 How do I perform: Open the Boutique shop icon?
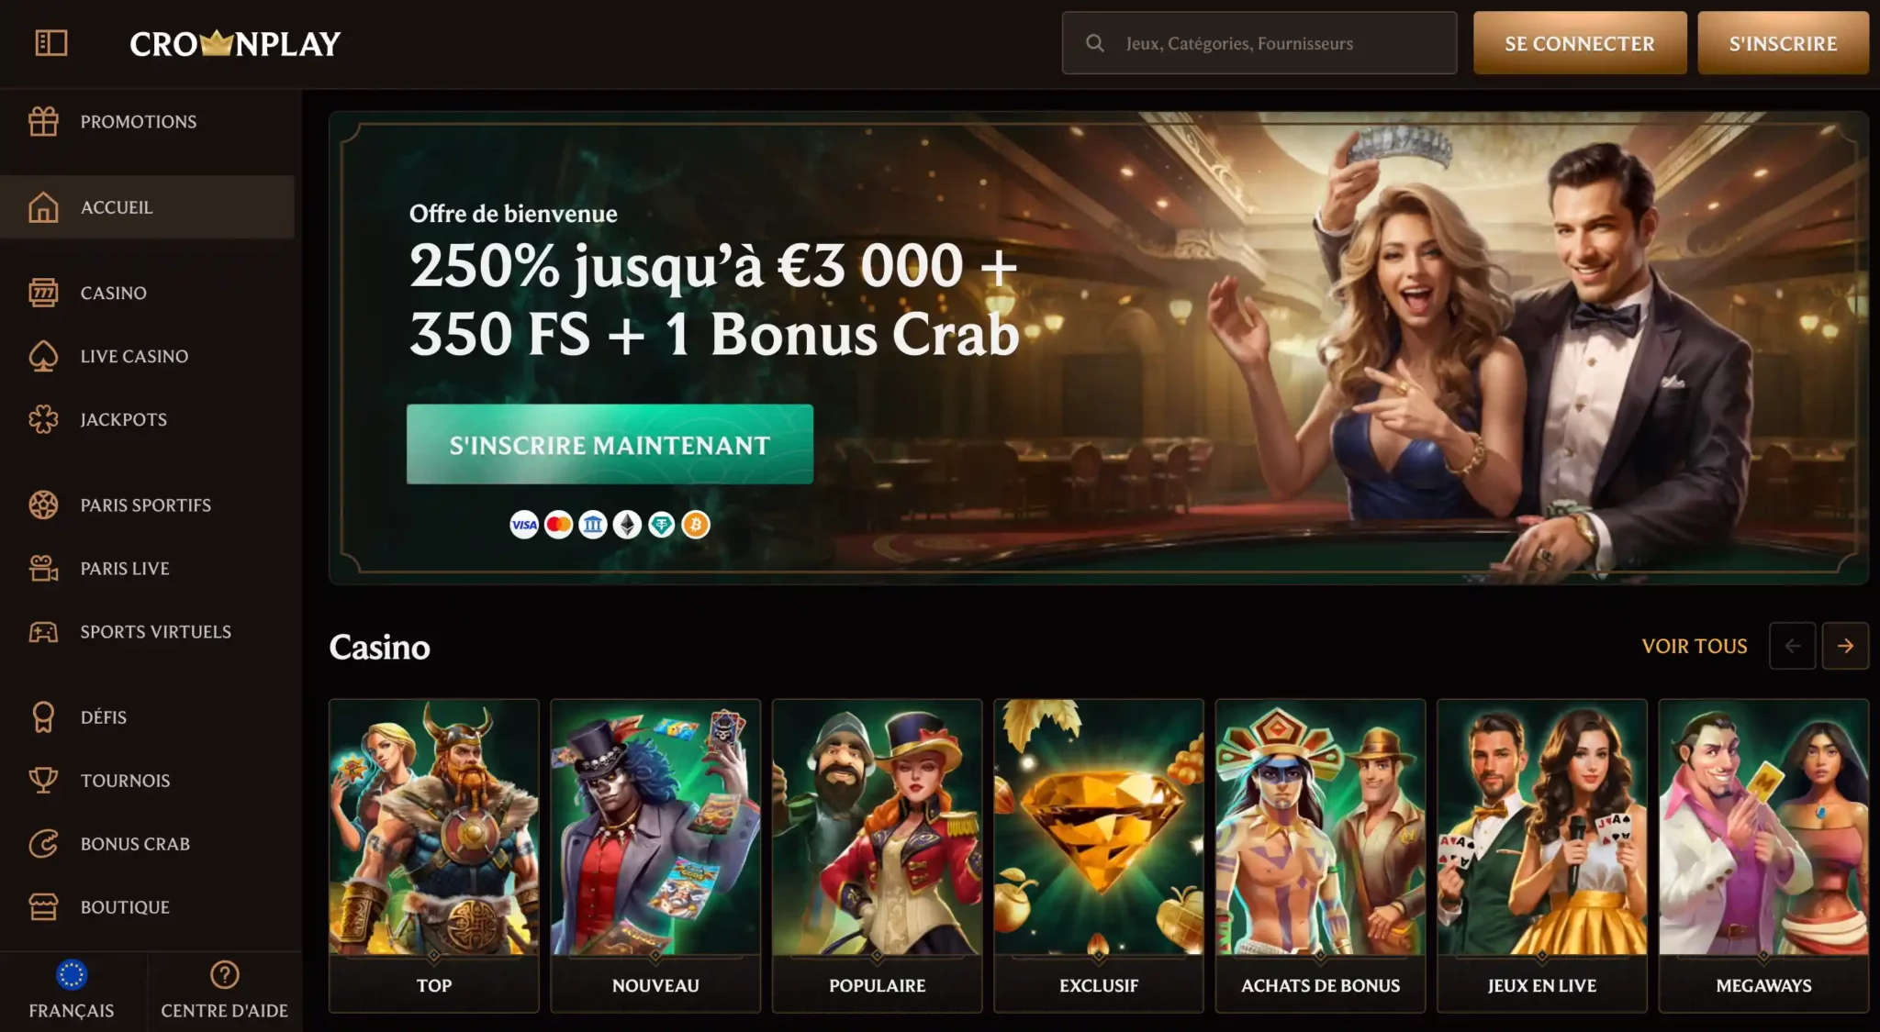pyautogui.click(x=43, y=906)
